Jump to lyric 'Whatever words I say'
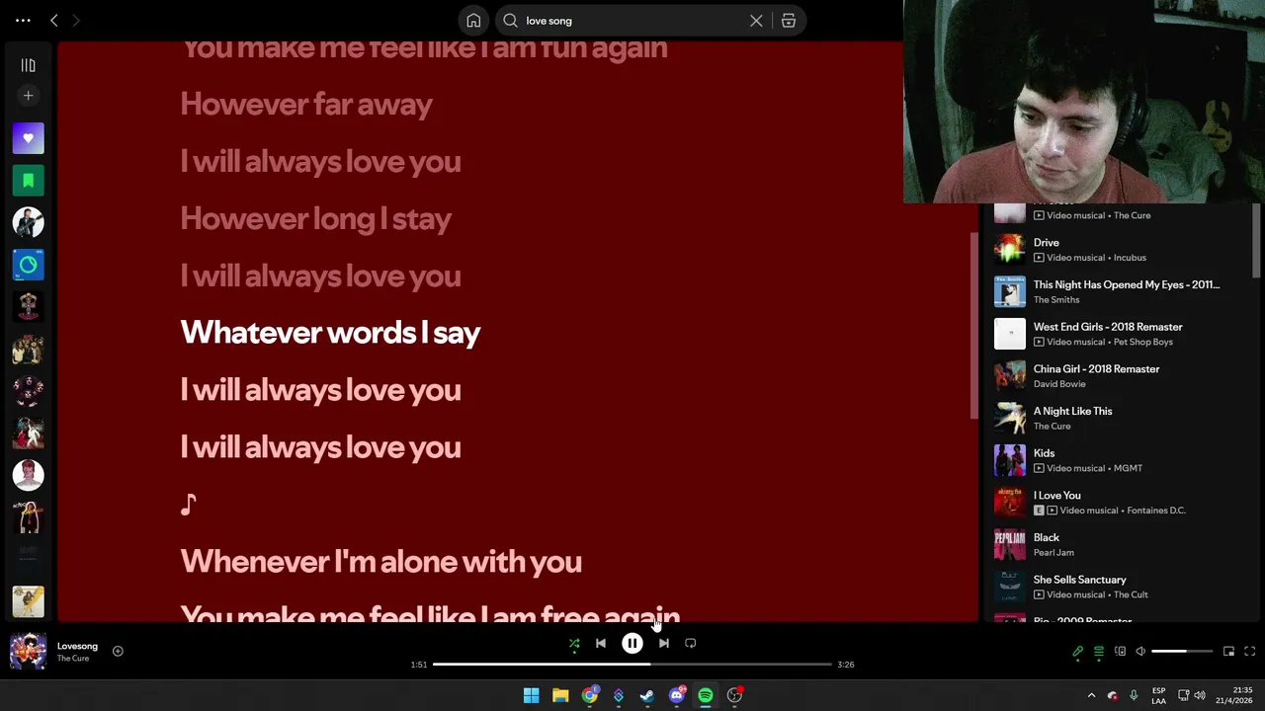The image size is (1265, 711). tap(330, 333)
